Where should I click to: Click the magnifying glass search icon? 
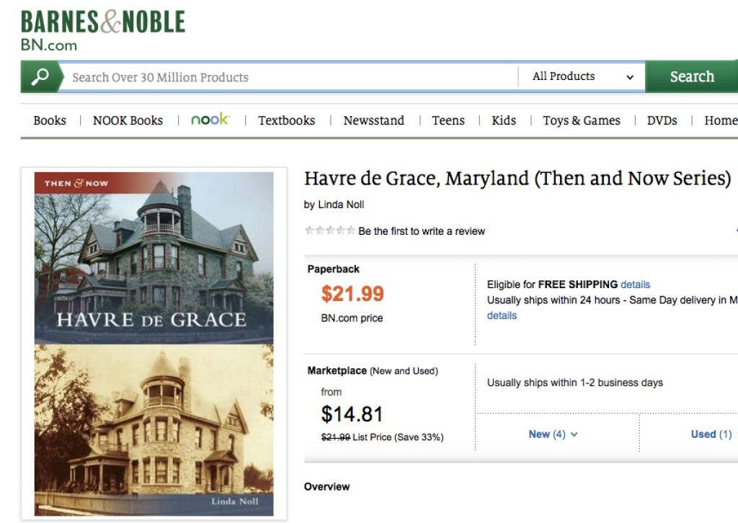tap(40, 77)
